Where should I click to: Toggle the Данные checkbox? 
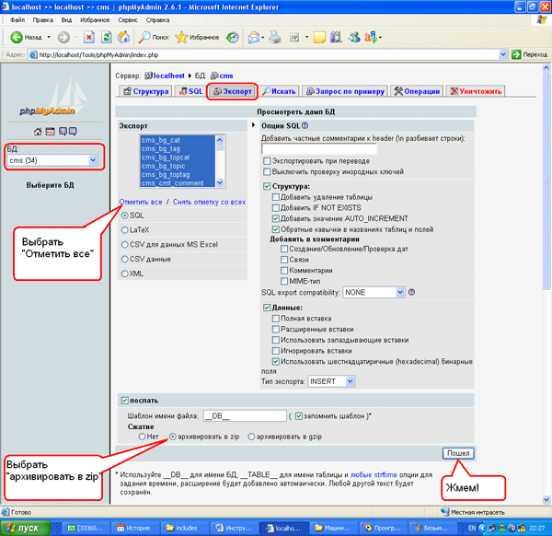pyautogui.click(x=267, y=308)
